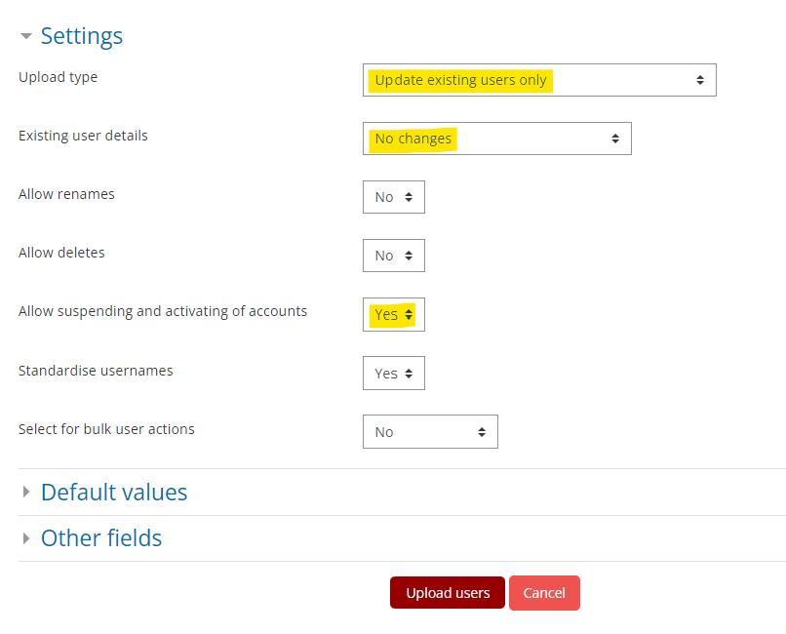Open the Allow suspending and activating dropdown
Viewport: 786px width, 634px height.
[x=393, y=314]
